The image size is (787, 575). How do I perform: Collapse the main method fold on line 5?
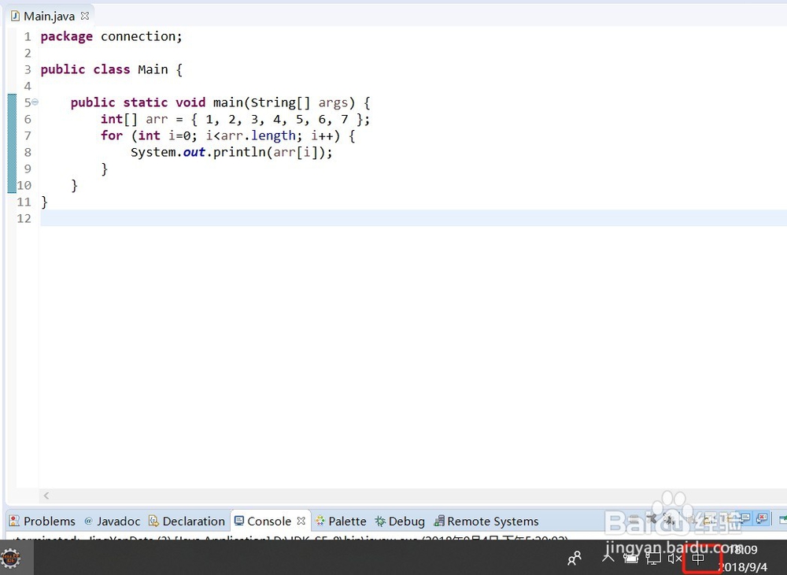click(35, 102)
